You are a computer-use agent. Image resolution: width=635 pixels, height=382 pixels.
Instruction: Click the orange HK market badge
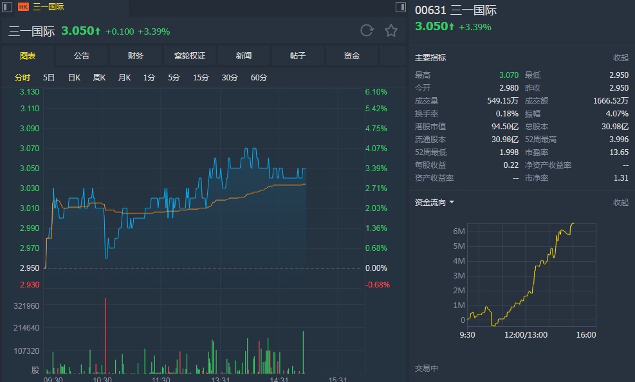(x=24, y=7)
